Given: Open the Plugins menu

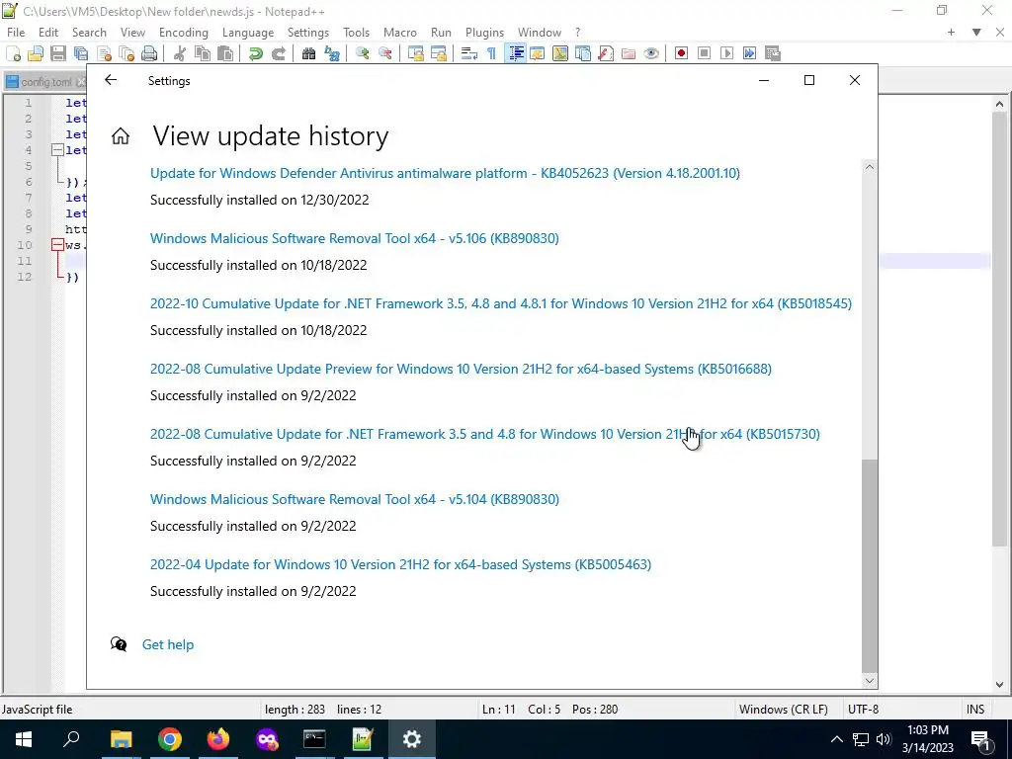Looking at the screenshot, I should (x=484, y=33).
